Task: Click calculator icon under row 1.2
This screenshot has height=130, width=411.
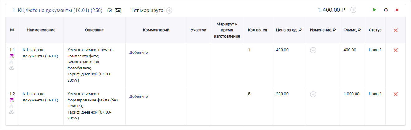Action: (12, 100)
